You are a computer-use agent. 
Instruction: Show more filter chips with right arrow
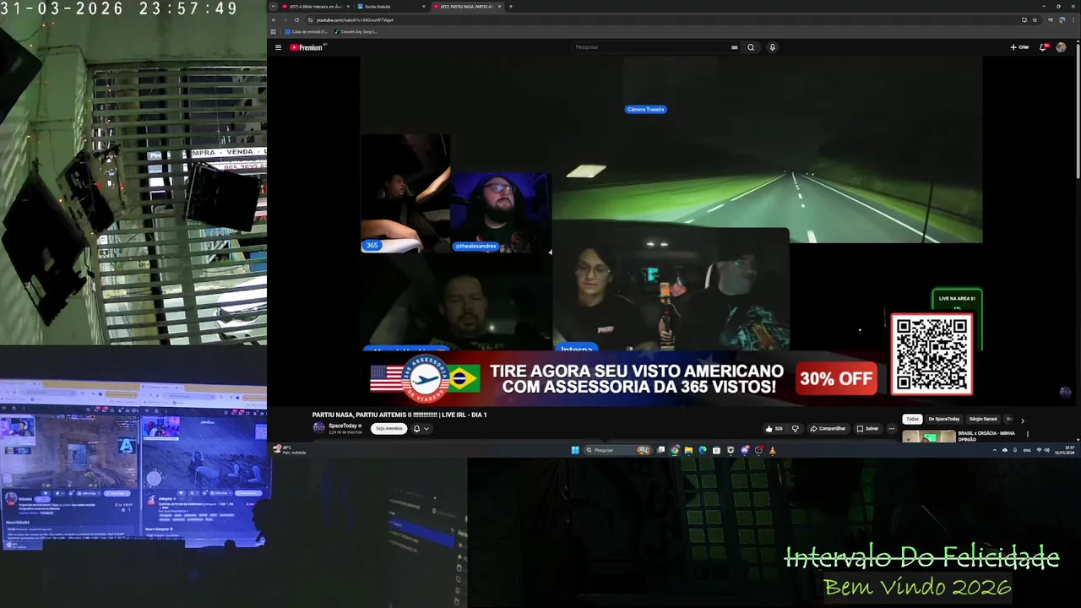(1022, 420)
